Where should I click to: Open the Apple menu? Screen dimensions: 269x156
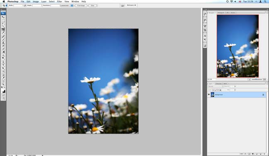point(4,2)
